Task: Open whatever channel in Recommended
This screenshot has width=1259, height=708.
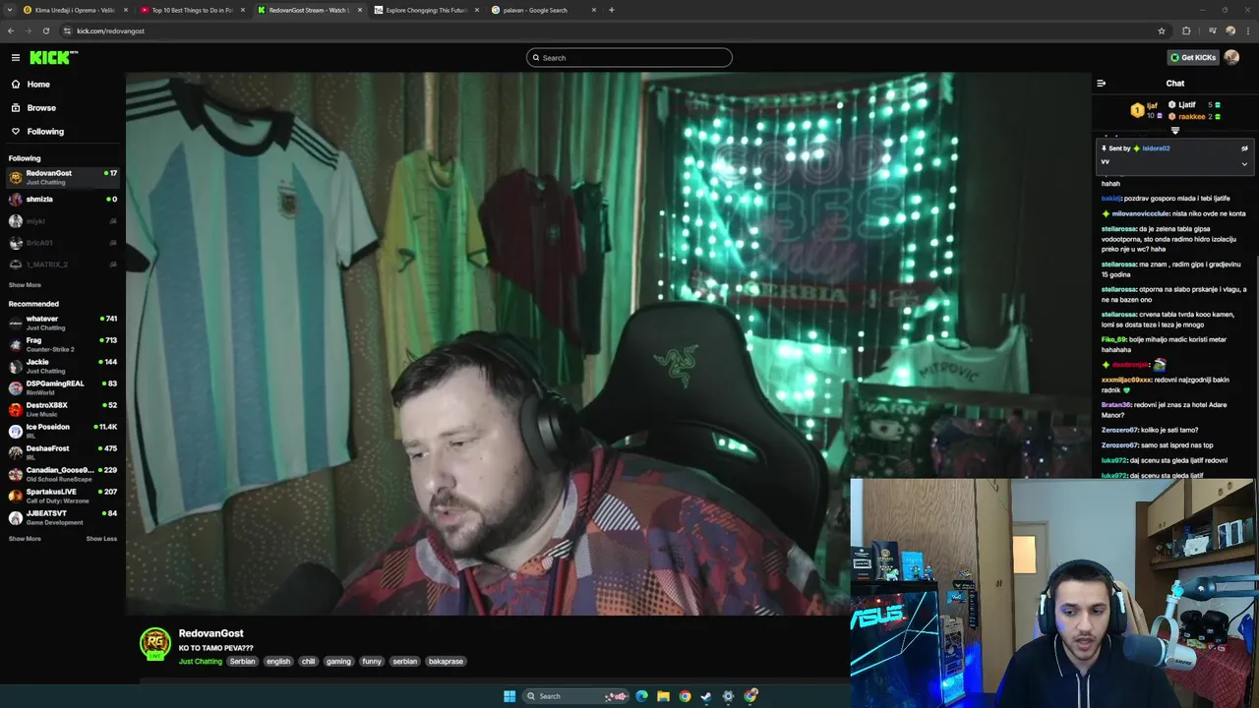Action: point(63,323)
